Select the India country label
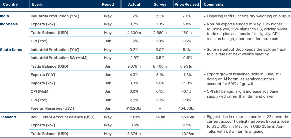Image resolution: width=291 pixels, height=138 pixels. click(4, 16)
